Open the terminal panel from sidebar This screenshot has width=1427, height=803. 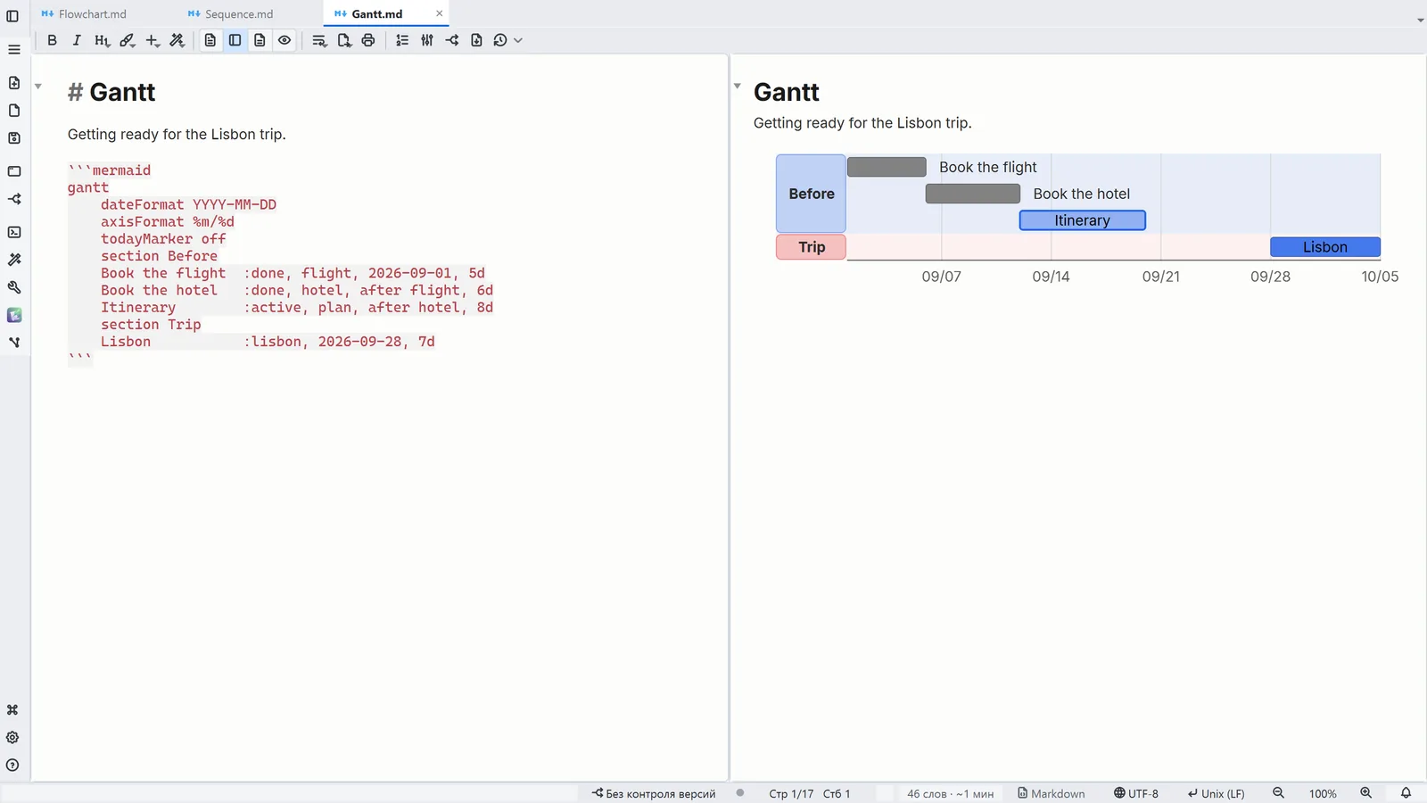14,232
